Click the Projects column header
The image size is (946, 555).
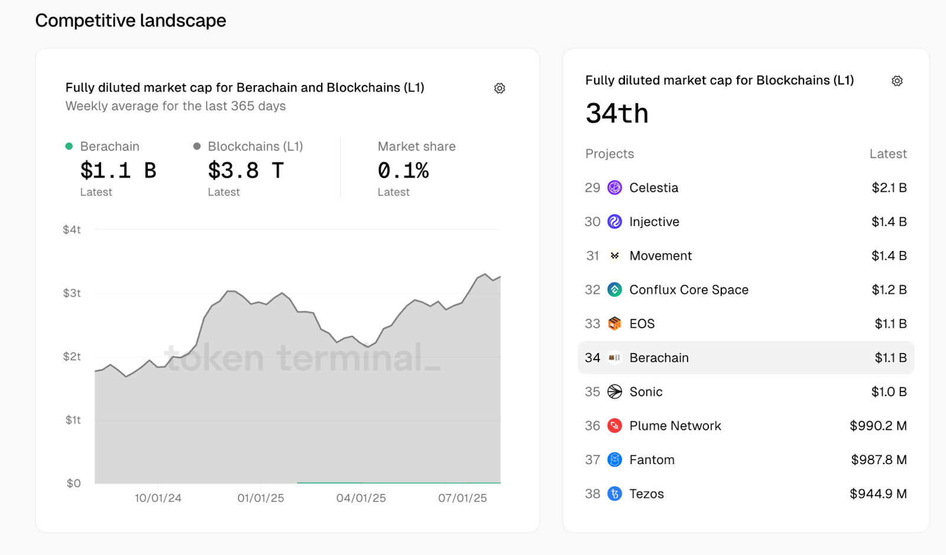pos(610,154)
